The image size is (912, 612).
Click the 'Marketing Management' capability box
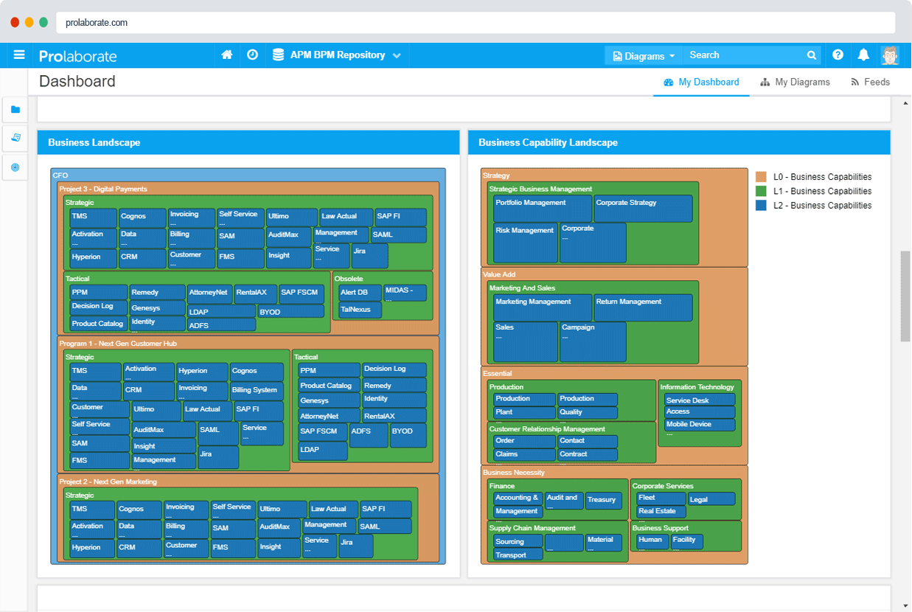tap(543, 307)
